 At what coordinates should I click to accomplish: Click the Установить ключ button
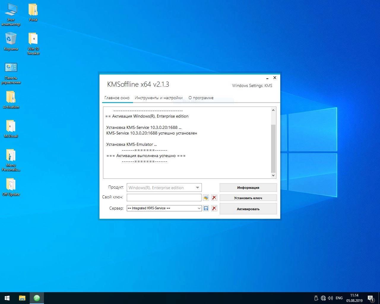click(x=248, y=198)
